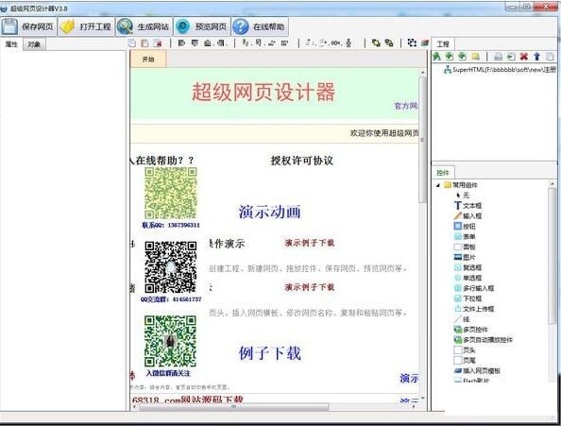Select the 控件 controls tab
Image resolution: width=561 pixels, height=426 pixels.
443,173
